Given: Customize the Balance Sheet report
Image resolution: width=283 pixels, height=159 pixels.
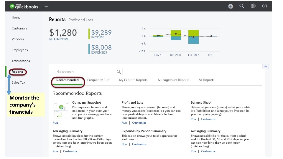Looking at the screenshot, I should (x=208, y=119).
